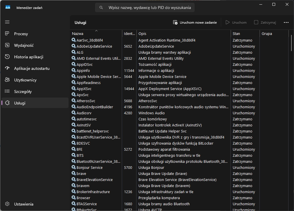
Task: Click the three-dot more options button
Action: (286, 23)
